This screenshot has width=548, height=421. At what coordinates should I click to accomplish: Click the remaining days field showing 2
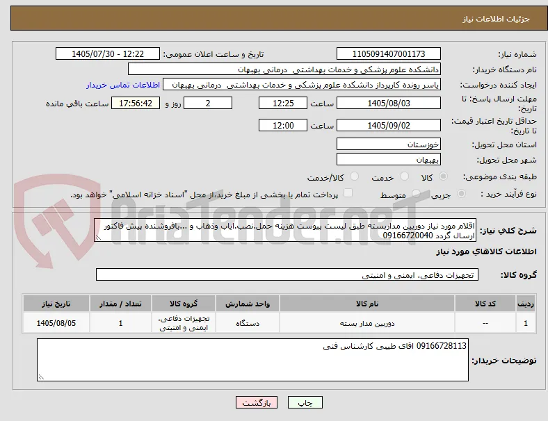tap(208, 104)
